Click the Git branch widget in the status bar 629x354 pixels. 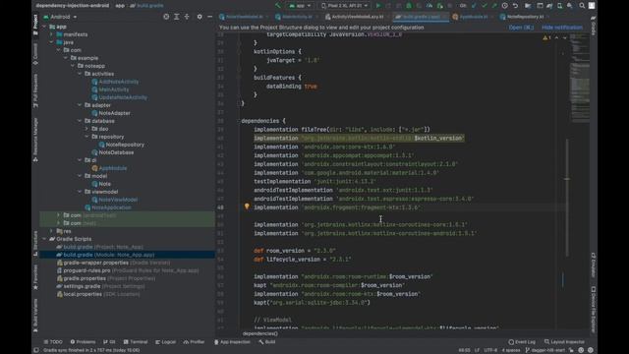pyautogui.click(x=545, y=350)
